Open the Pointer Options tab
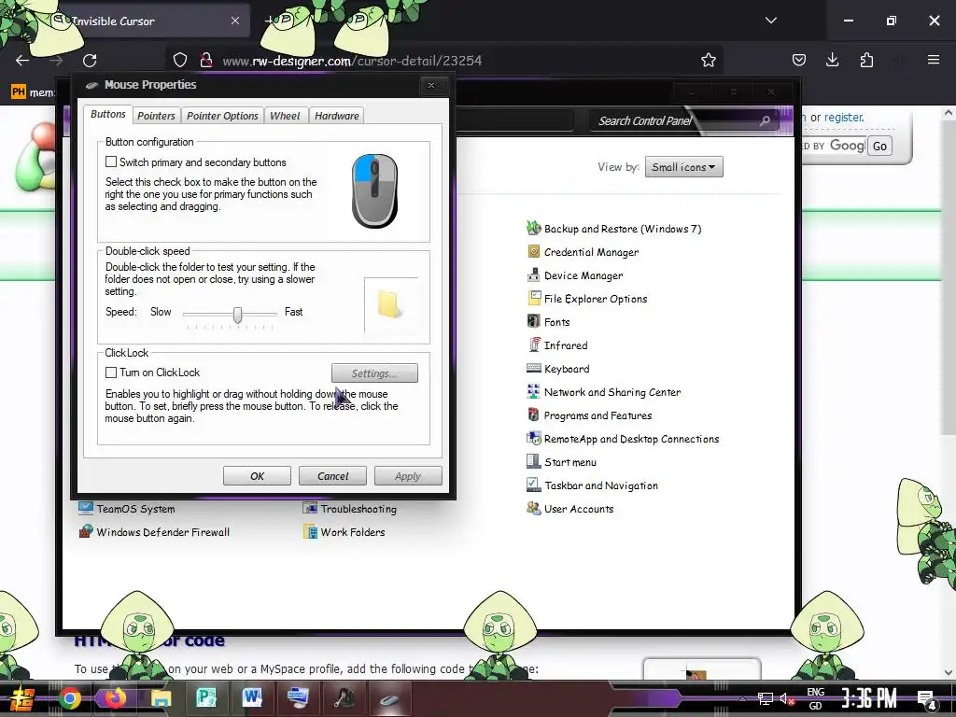956x717 pixels. coord(222,115)
